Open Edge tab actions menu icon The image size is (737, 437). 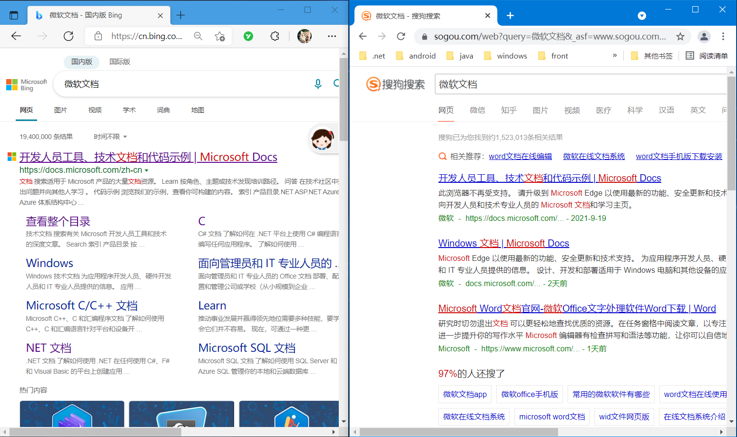pos(14,15)
